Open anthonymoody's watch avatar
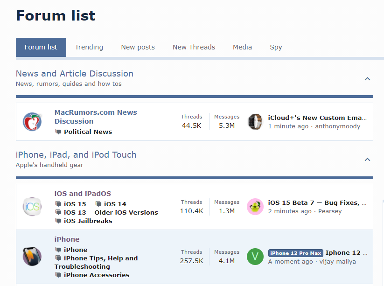Viewport: 384px width, 286px height. coord(255,122)
